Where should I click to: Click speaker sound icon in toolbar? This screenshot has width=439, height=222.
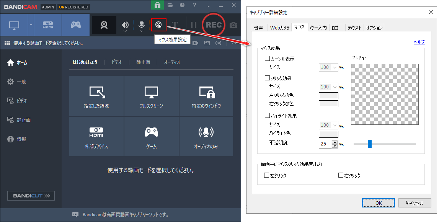pos(125,25)
